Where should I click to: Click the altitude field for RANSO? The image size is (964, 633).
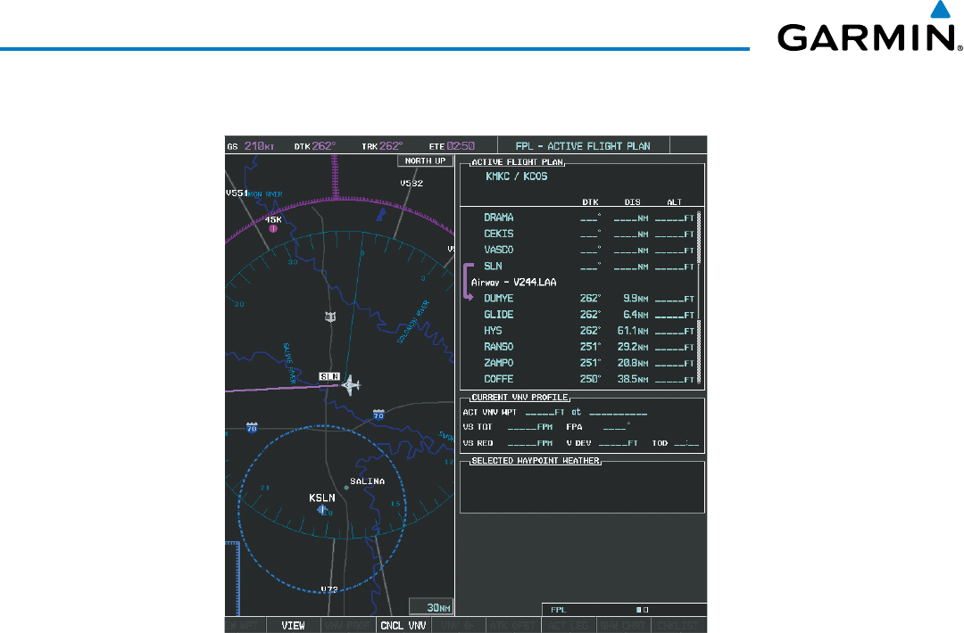pos(675,348)
